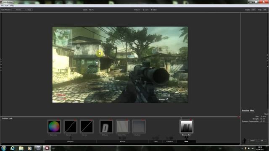Toggle the Help Off switch
This screenshot has width=269, height=151.
(x=264, y=10)
